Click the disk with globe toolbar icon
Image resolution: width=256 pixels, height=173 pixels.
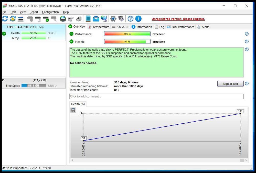[x=63, y=19]
